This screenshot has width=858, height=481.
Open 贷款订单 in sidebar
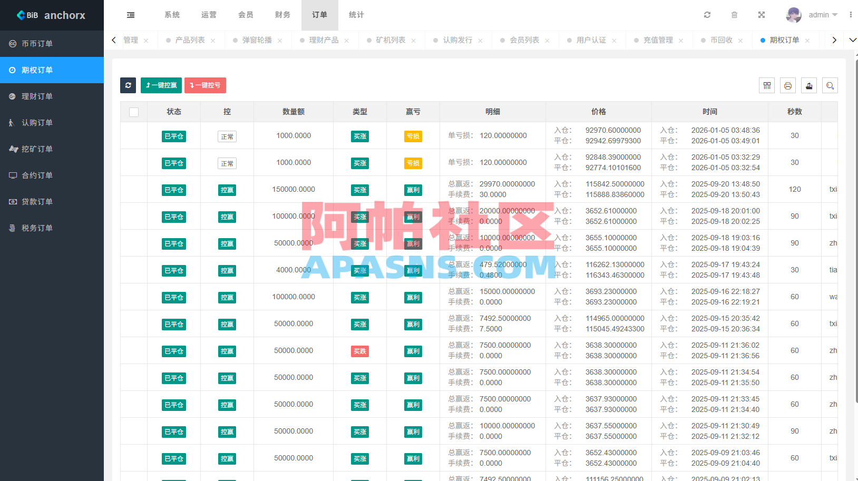pyautogui.click(x=52, y=202)
